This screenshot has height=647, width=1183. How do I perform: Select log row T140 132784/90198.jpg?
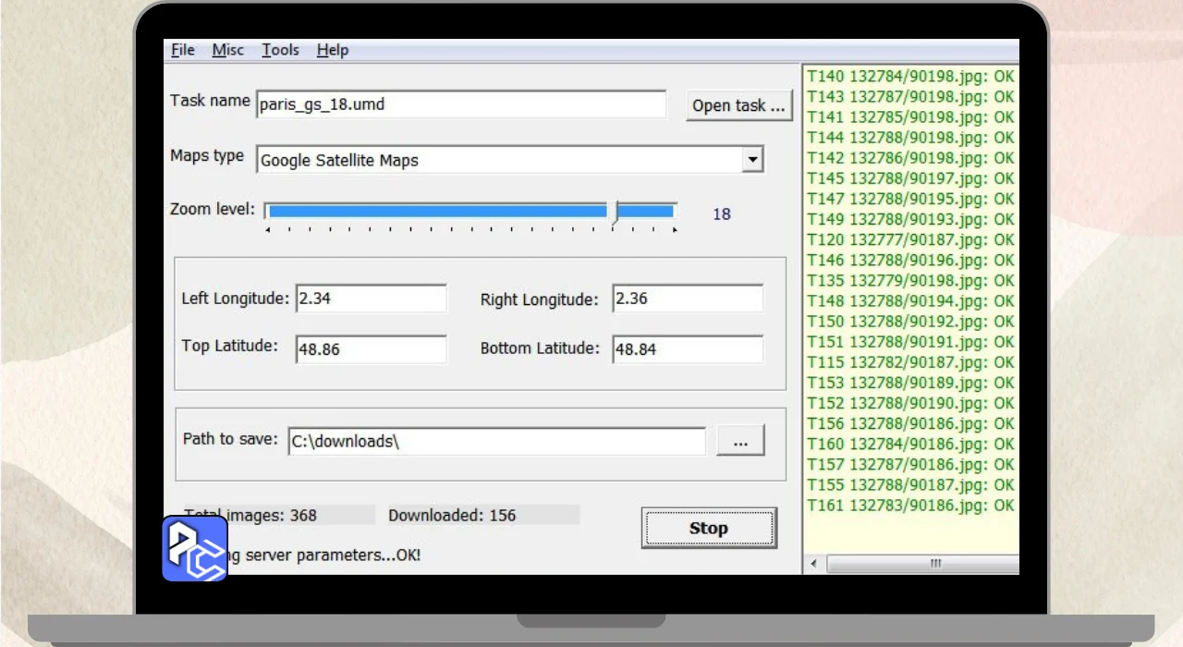click(910, 76)
